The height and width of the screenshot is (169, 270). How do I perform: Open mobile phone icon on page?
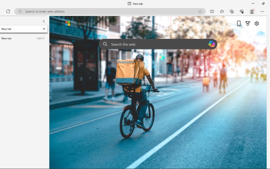(239, 24)
